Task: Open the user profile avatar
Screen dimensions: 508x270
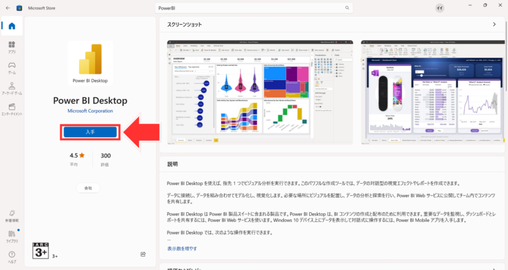Action: coord(439,8)
